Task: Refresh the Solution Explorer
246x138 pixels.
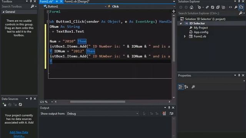Action: (213, 7)
